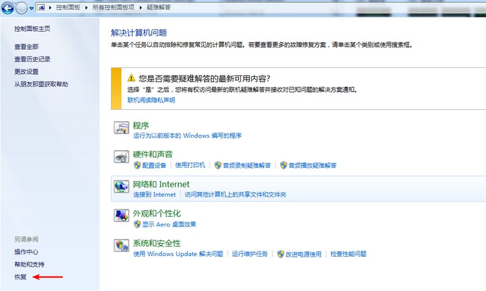Open 更改设置 in the sidebar
Viewport: 486px width, 291px height.
click(26, 71)
